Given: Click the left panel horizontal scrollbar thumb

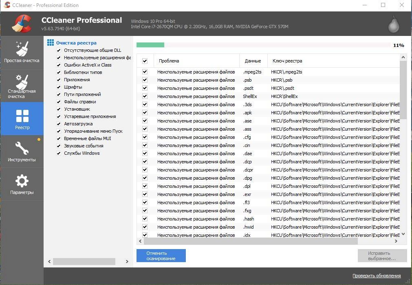Looking at the screenshot, I should pyautogui.click(x=84, y=261).
